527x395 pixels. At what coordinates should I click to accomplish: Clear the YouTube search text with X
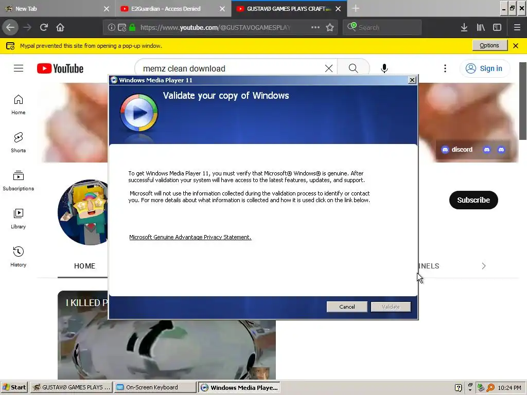329,68
